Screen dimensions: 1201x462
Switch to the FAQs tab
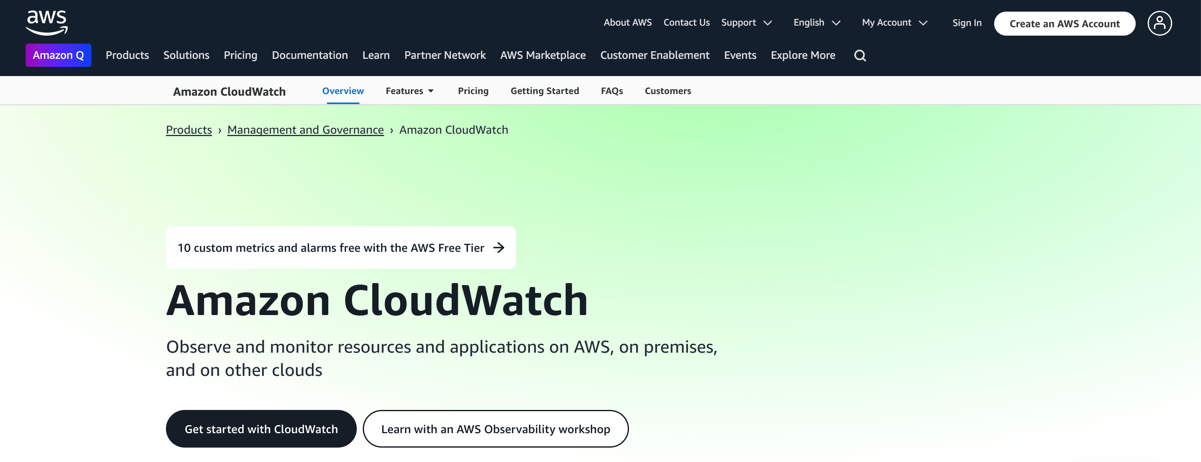612,91
